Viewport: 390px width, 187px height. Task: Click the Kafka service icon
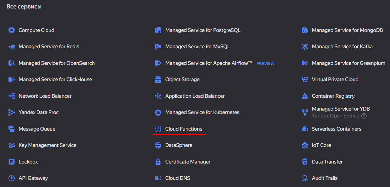[305, 47]
